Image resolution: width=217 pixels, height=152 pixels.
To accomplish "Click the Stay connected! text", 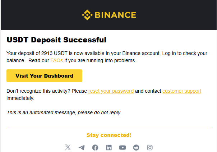I will [x=109, y=135].
